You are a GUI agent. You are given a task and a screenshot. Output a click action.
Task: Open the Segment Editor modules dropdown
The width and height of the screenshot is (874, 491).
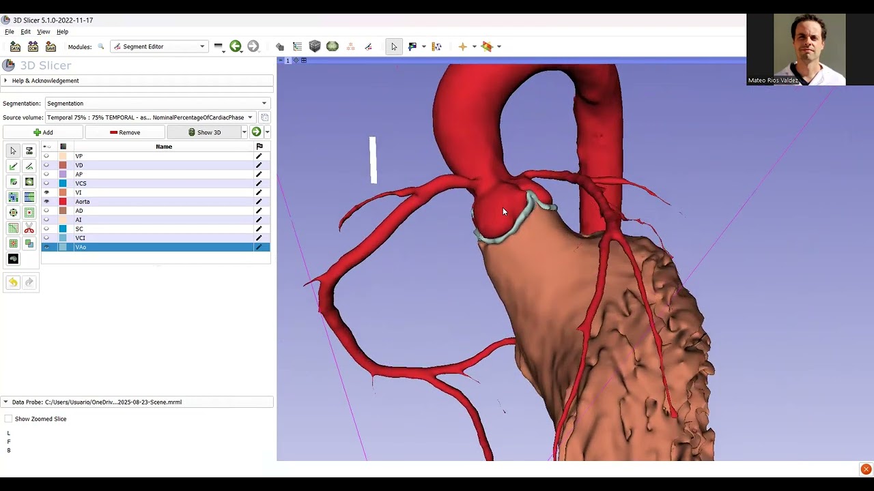pyautogui.click(x=159, y=46)
